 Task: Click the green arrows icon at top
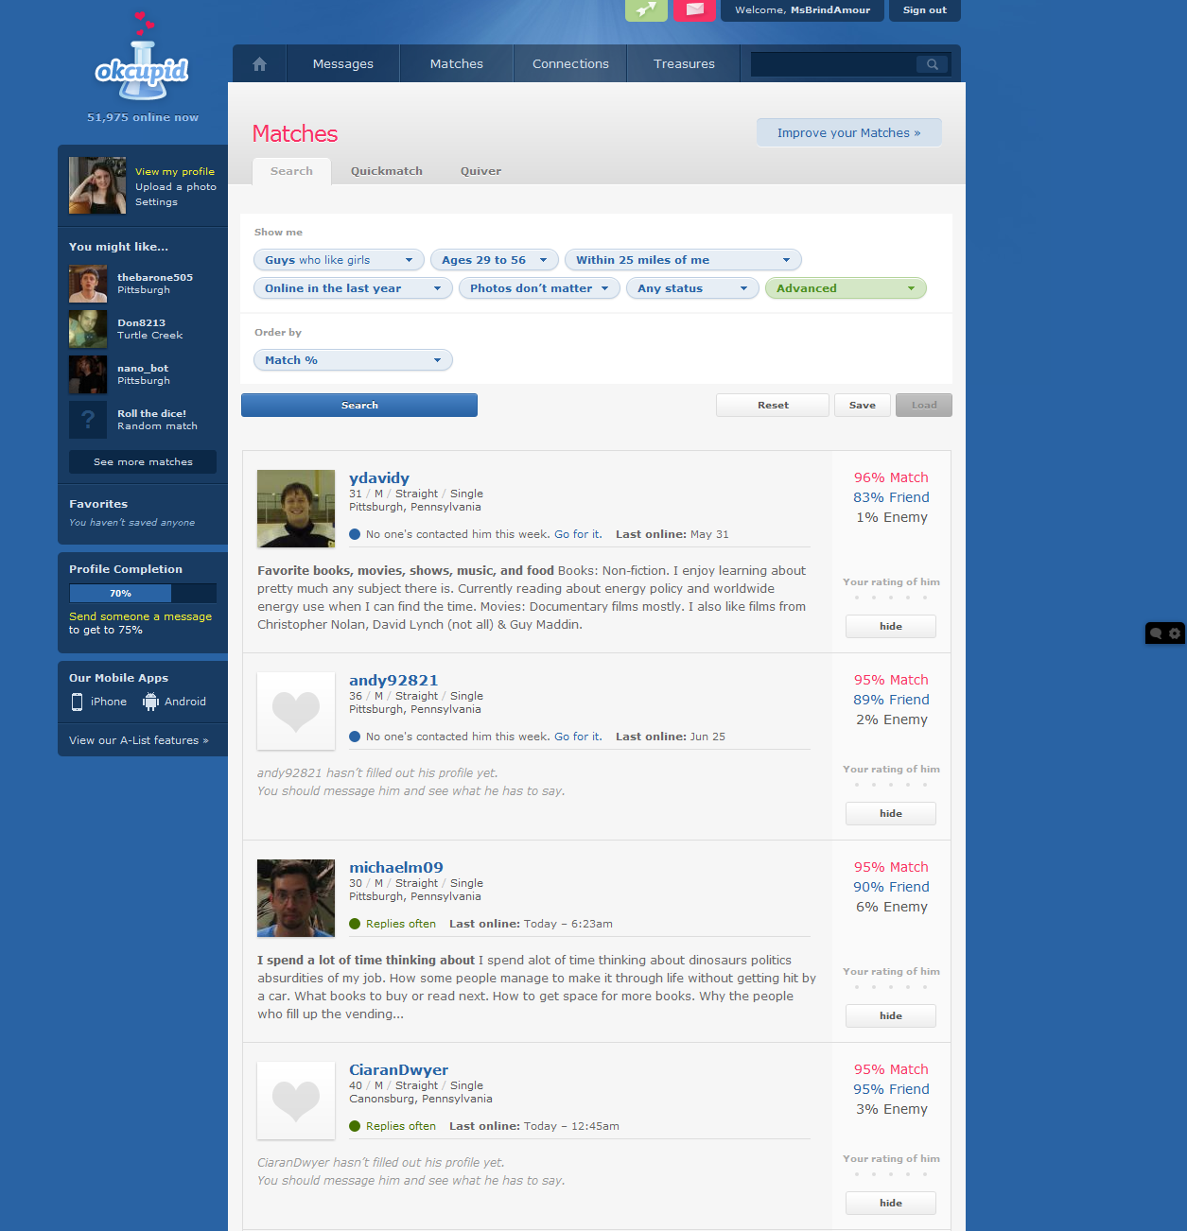646,9
